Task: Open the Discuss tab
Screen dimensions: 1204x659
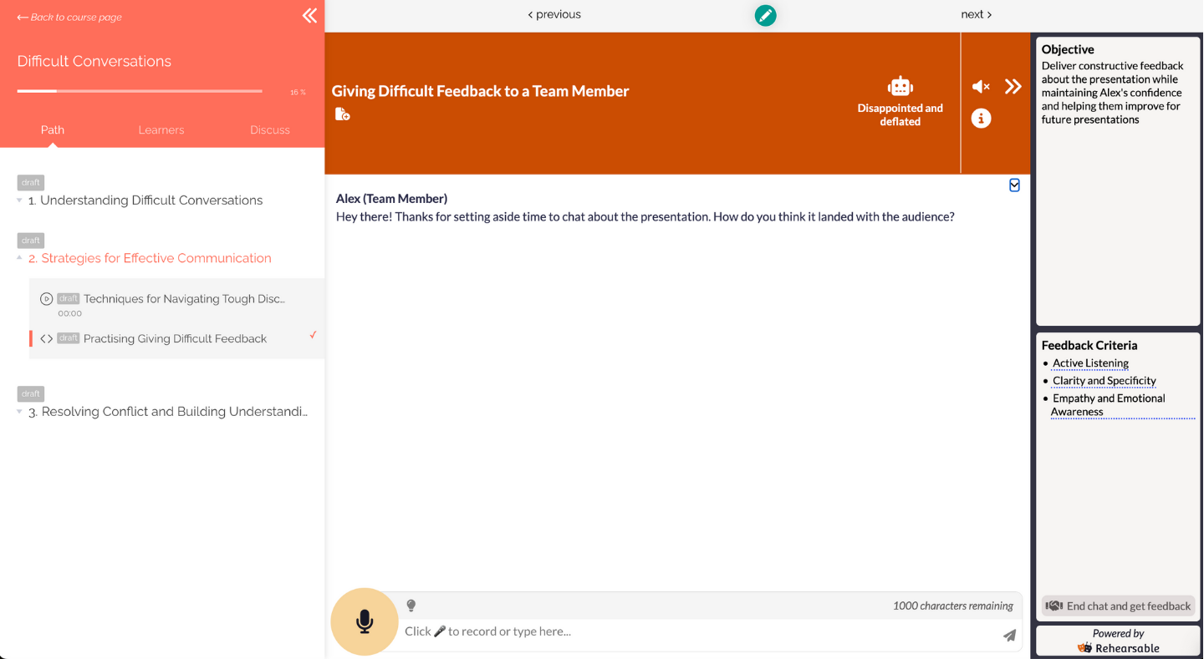Action: tap(269, 129)
